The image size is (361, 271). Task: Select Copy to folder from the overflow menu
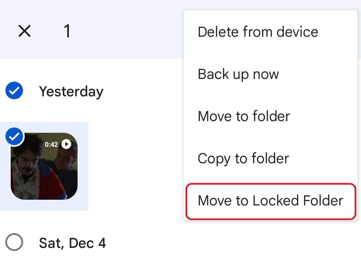[x=243, y=158]
